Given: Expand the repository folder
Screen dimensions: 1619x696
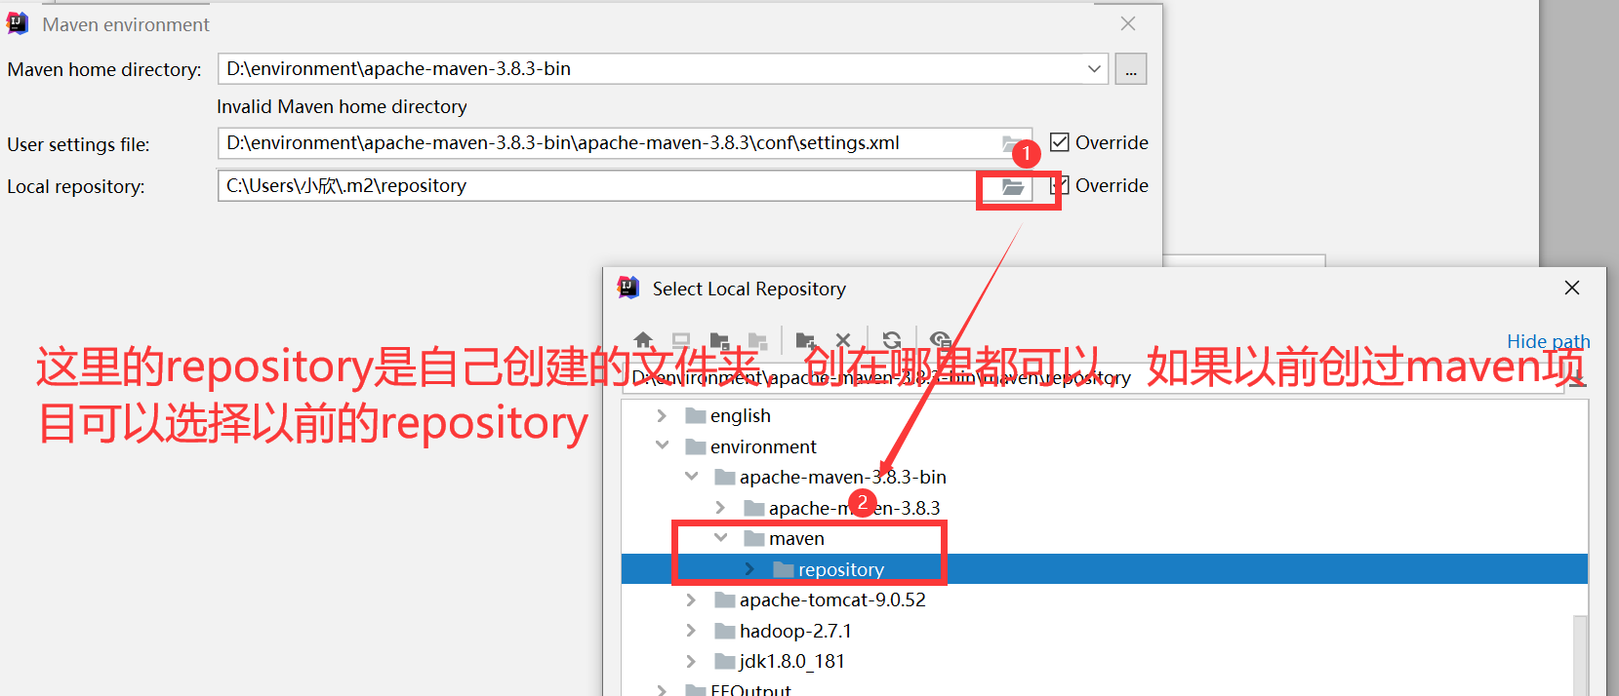Looking at the screenshot, I should pos(749,569).
